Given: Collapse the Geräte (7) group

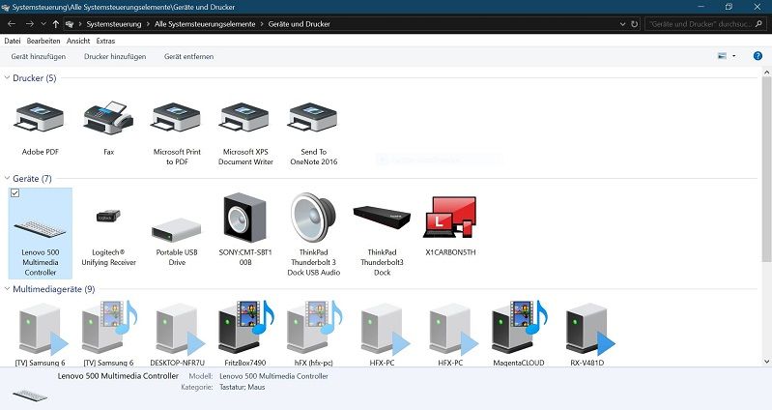Looking at the screenshot, I should [7, 178].
